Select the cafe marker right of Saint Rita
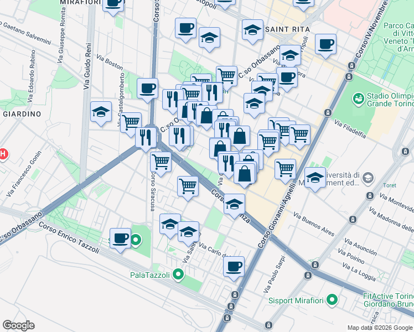414x332 pixels. click(325, 46)
